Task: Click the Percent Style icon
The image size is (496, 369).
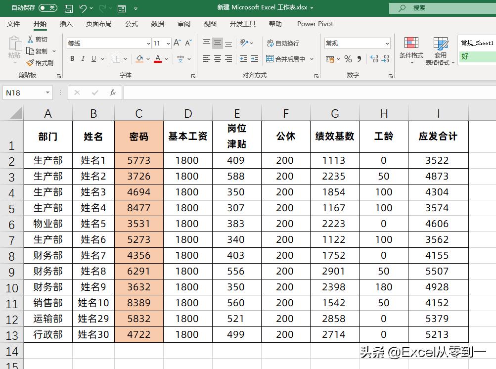Action: click(x=348, y=58)
